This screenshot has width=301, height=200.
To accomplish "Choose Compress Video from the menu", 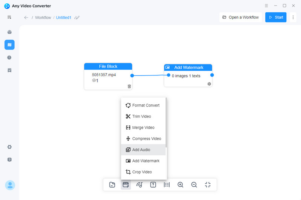I will (143, 138).
